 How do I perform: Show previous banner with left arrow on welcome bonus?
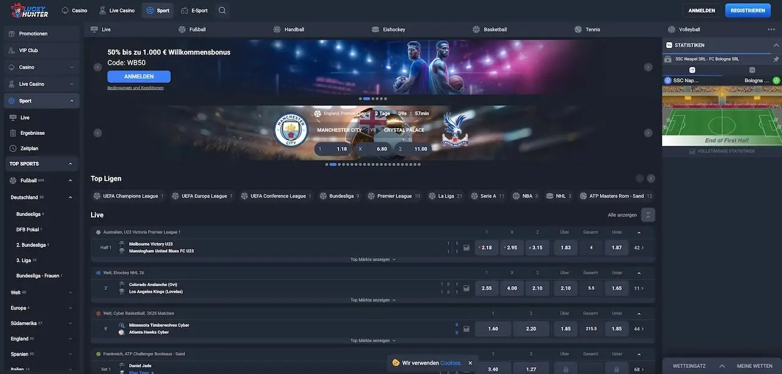pyautogui.click(x=97, y=67)
